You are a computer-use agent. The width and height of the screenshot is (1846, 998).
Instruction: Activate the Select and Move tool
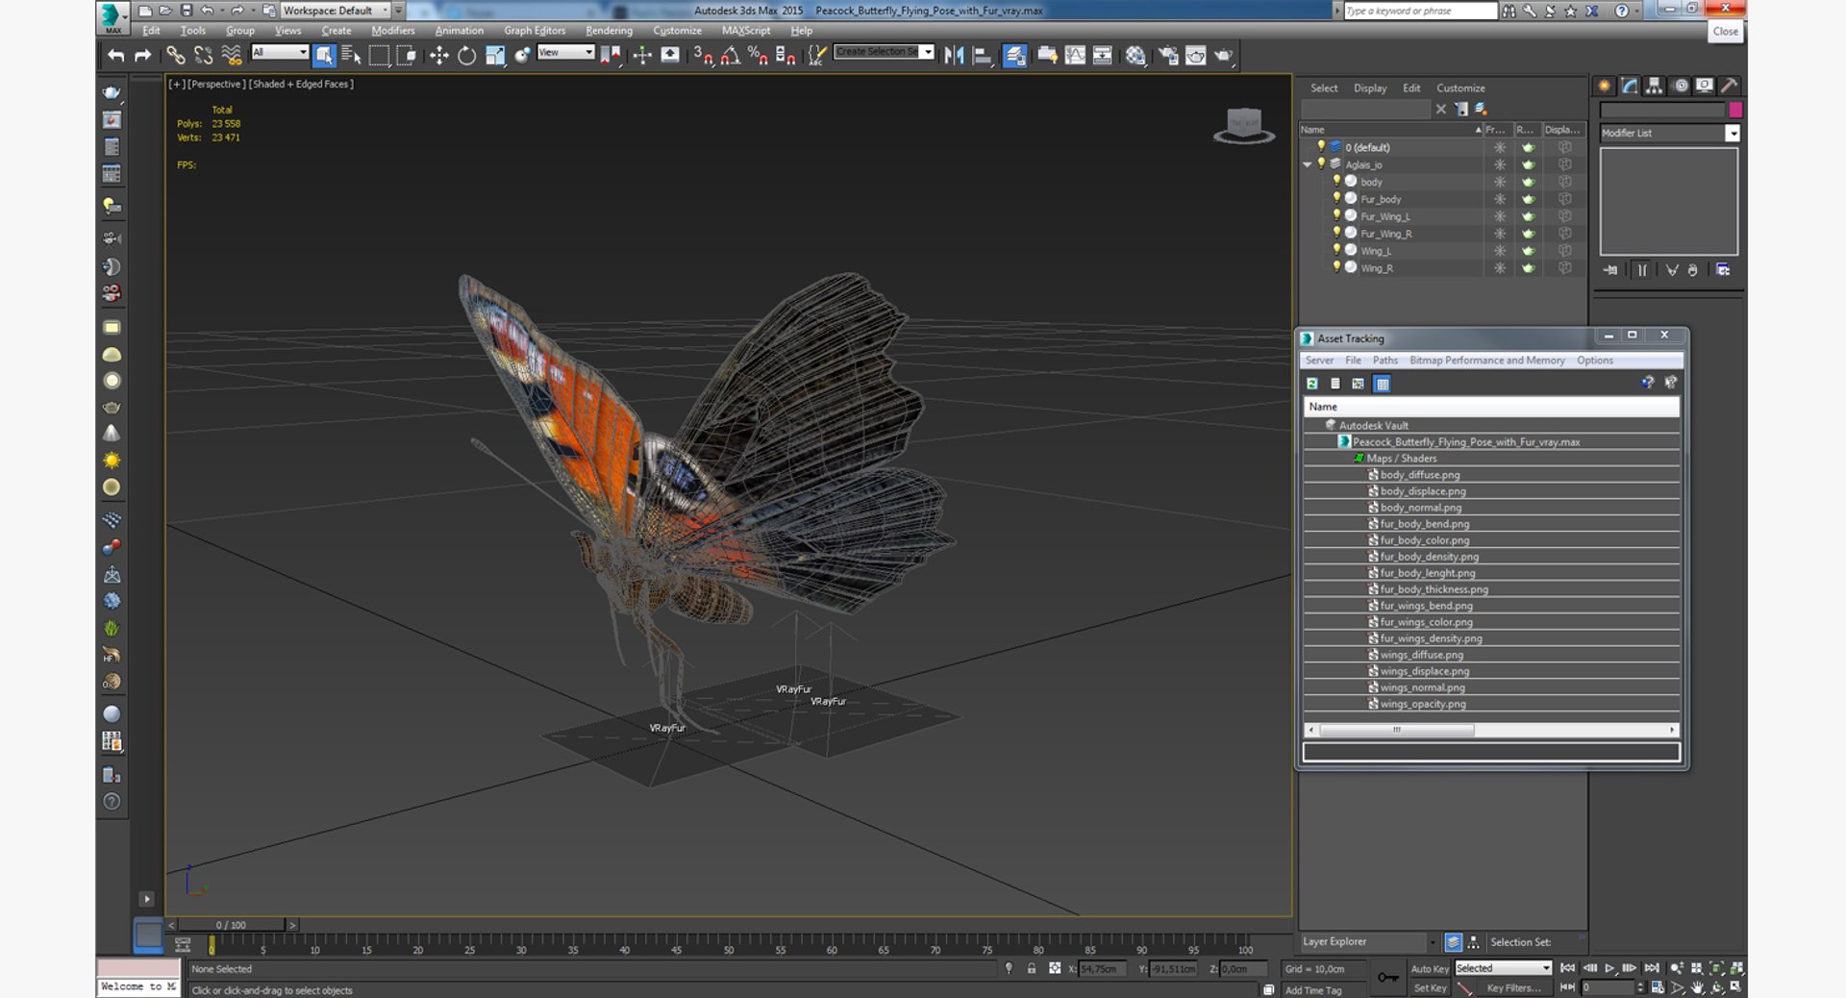[x=439, y=56]
